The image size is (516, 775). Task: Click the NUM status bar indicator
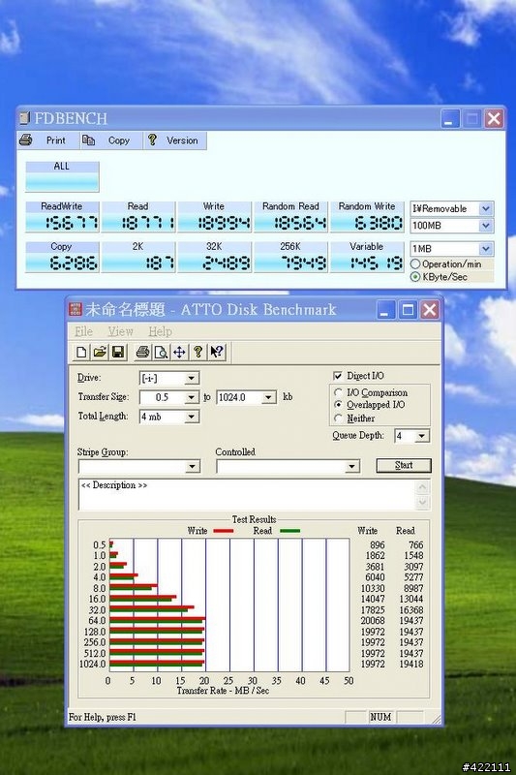(x=380, y=717)
